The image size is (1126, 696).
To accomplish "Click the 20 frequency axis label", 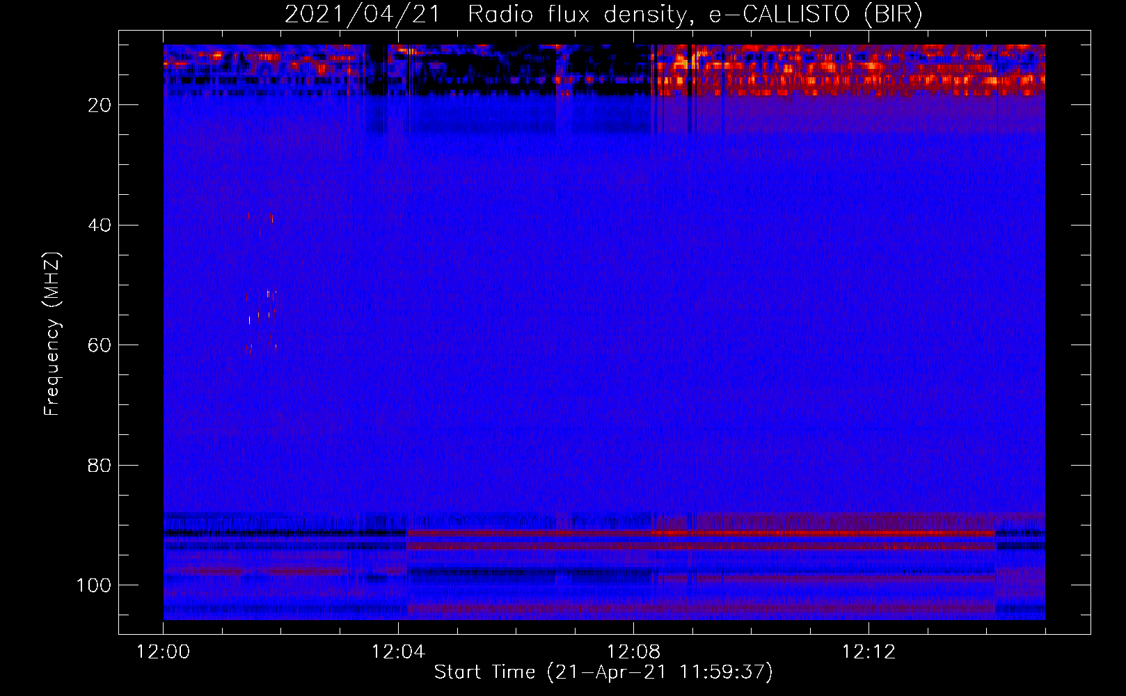I will pyautogui.click(x=100, y=105).
